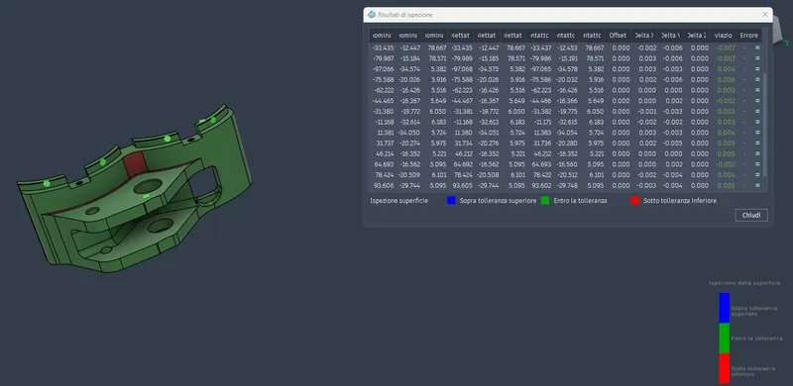Click the red block in viewport legend
The width and height of the screenshot is (793, 386).
click(x=725, y=368)
